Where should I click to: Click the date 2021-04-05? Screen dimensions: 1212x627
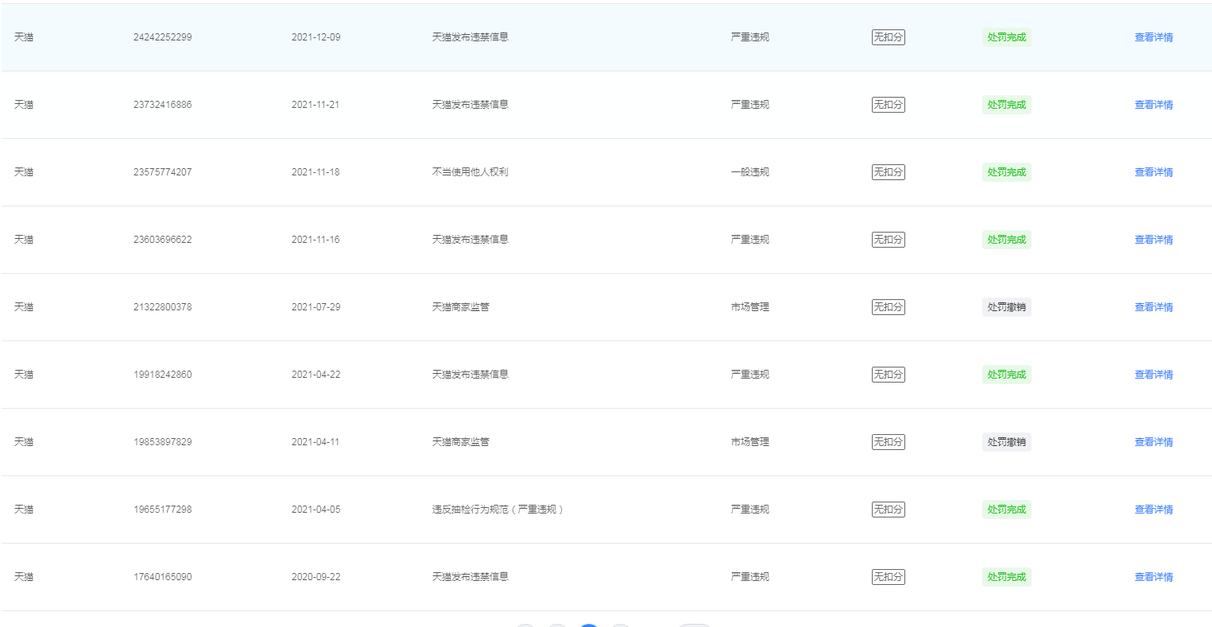(x=316, y=510)
